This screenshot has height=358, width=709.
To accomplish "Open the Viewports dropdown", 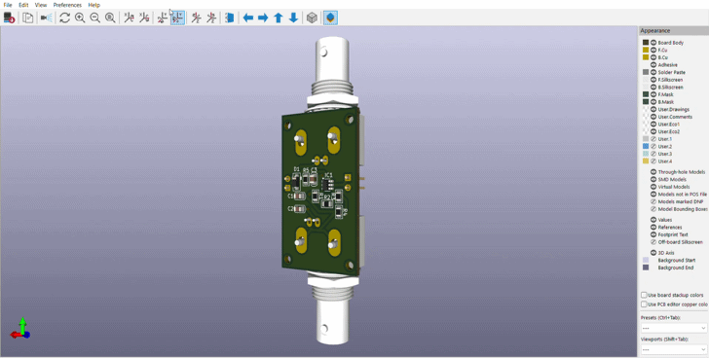I will coord(674,349).
